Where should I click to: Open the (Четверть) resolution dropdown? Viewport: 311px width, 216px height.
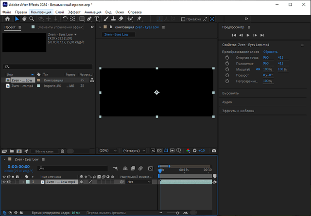tap(134, 151)
